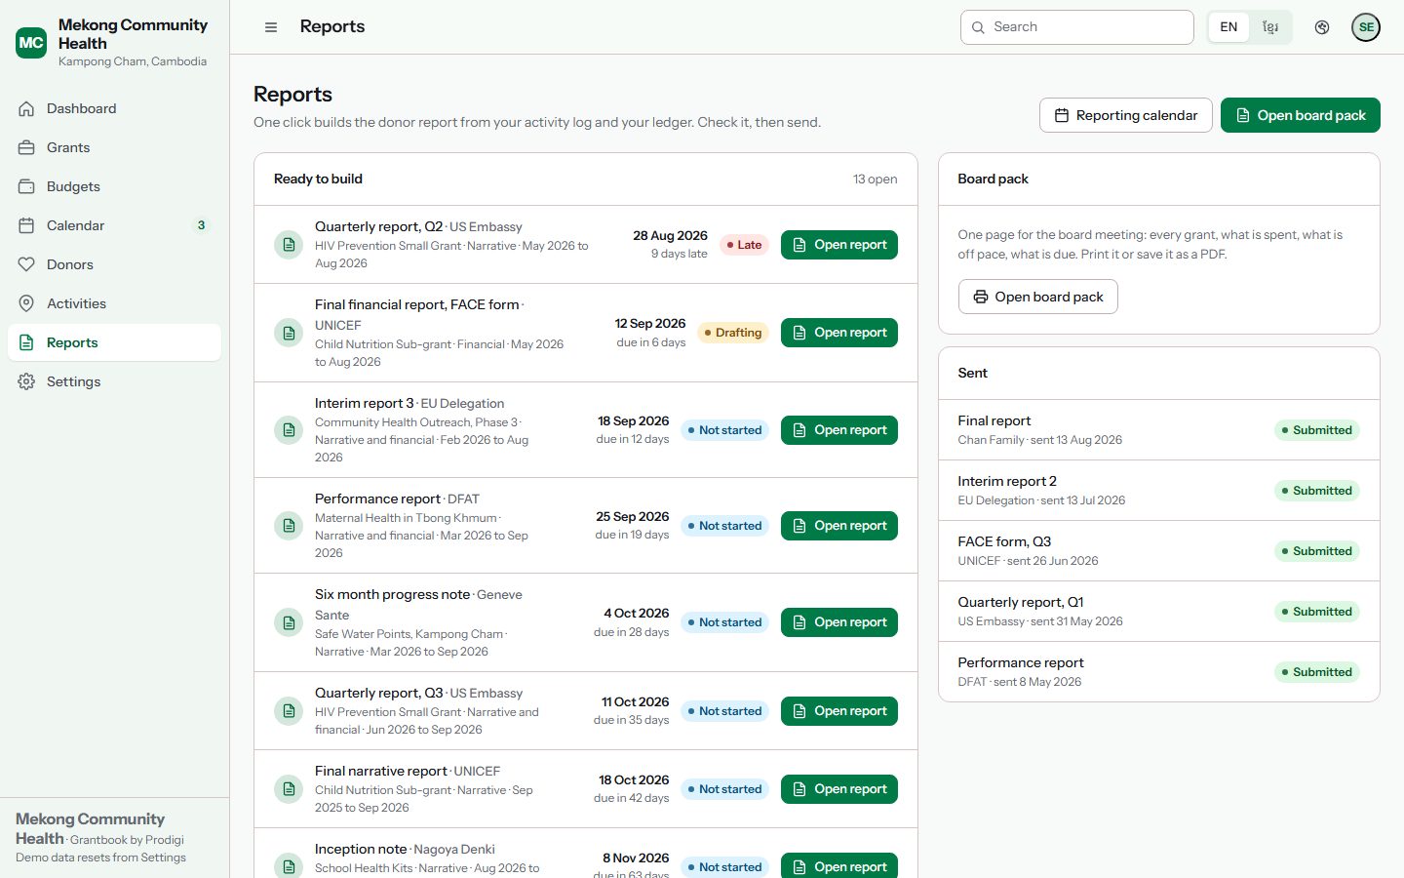Viewport: 1404px width, 878px height.
Task: Click the Calendar badge showing 3
Action: pos(201,225)
